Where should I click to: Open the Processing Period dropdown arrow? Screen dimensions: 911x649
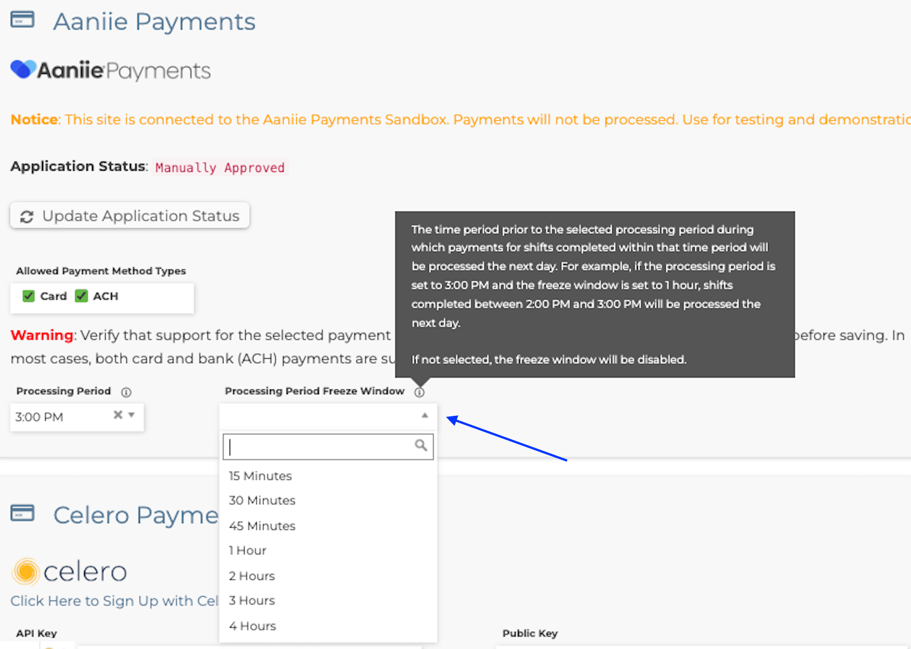(x=132, y=415)
